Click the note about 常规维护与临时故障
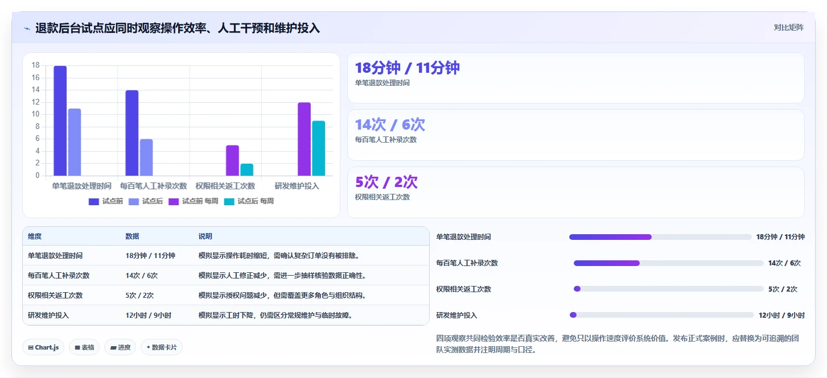Image resolution: width=827 pixels, height=378 pixels. [x=275, y=315]
